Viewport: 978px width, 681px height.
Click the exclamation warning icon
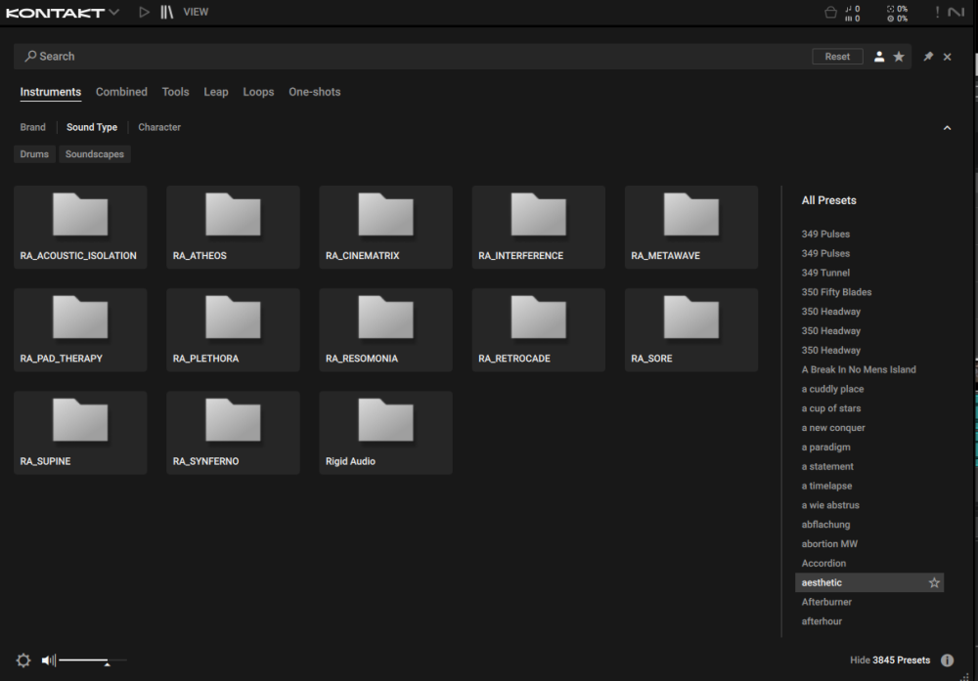click(x=937, y=12)
